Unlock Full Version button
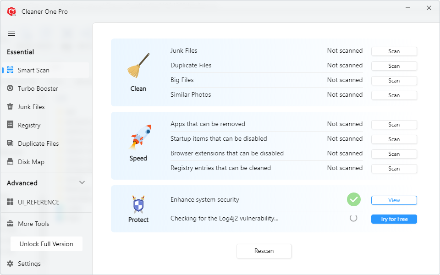The width and height of the screenshot is (440, 275). [46, 244]
